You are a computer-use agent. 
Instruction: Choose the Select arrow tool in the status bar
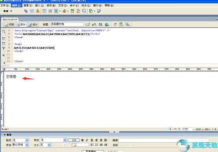[170, 129]
